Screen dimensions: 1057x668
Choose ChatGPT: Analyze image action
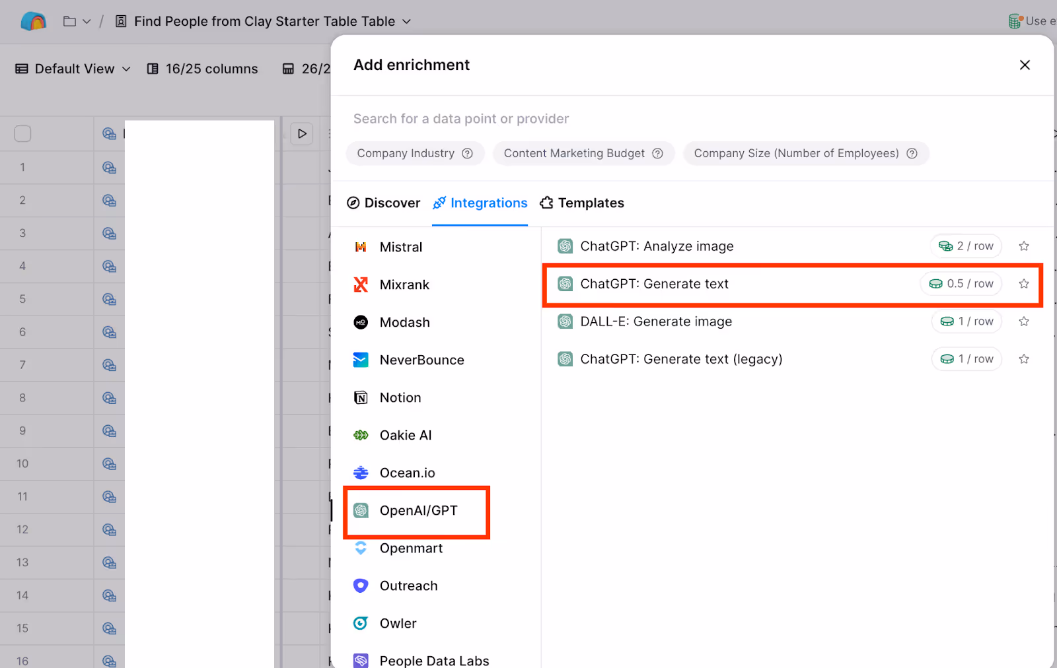793,246
